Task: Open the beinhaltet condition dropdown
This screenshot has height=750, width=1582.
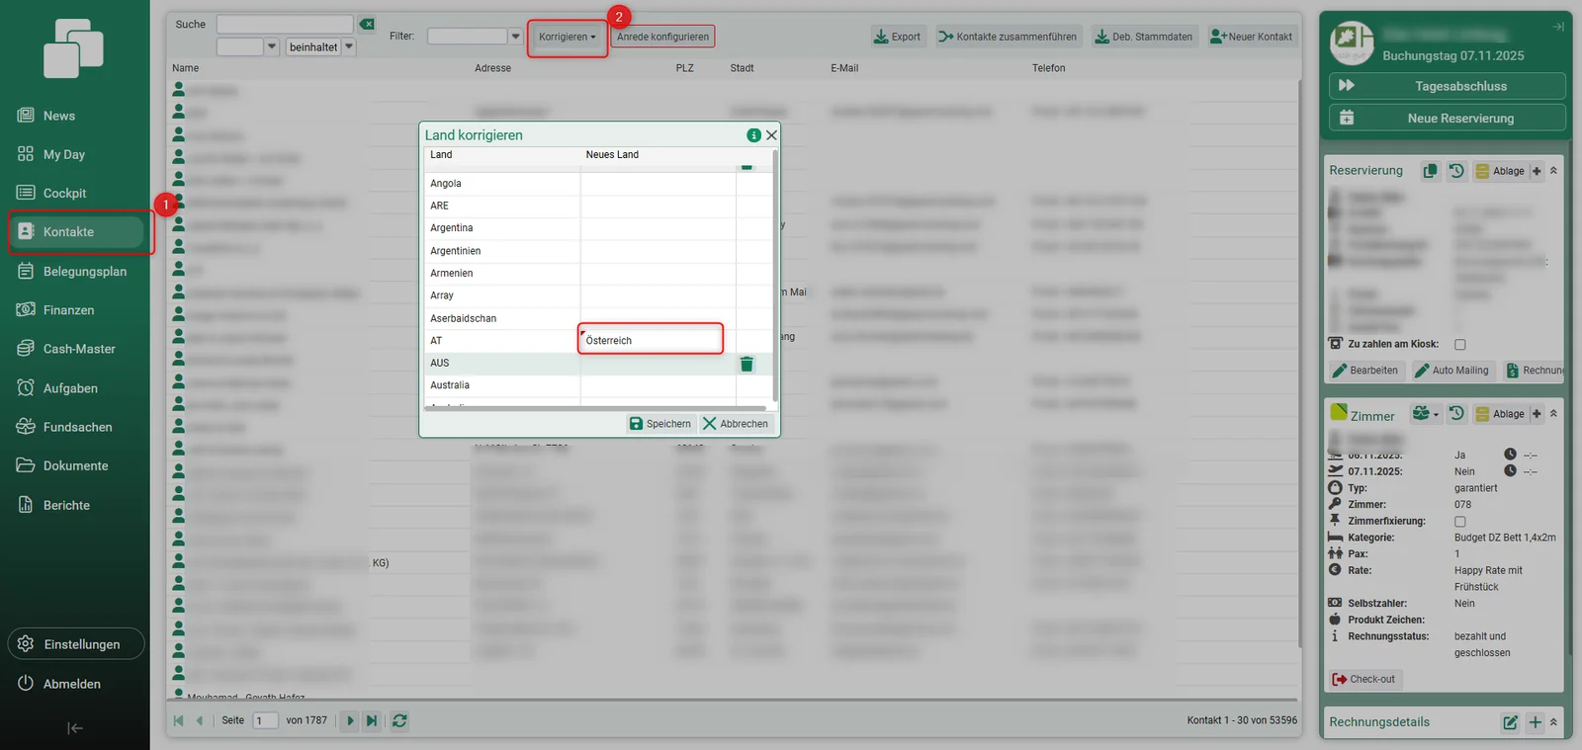Action: (349, 46)
